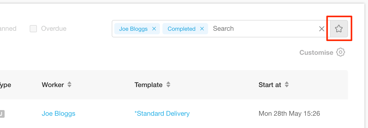Click the Worker column header
This screenshot has width=368, height=128.
(53, 85)
